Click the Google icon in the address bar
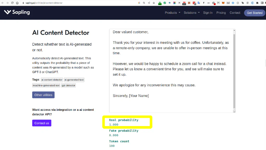The image size is (266, 150). tap(139, 3)
